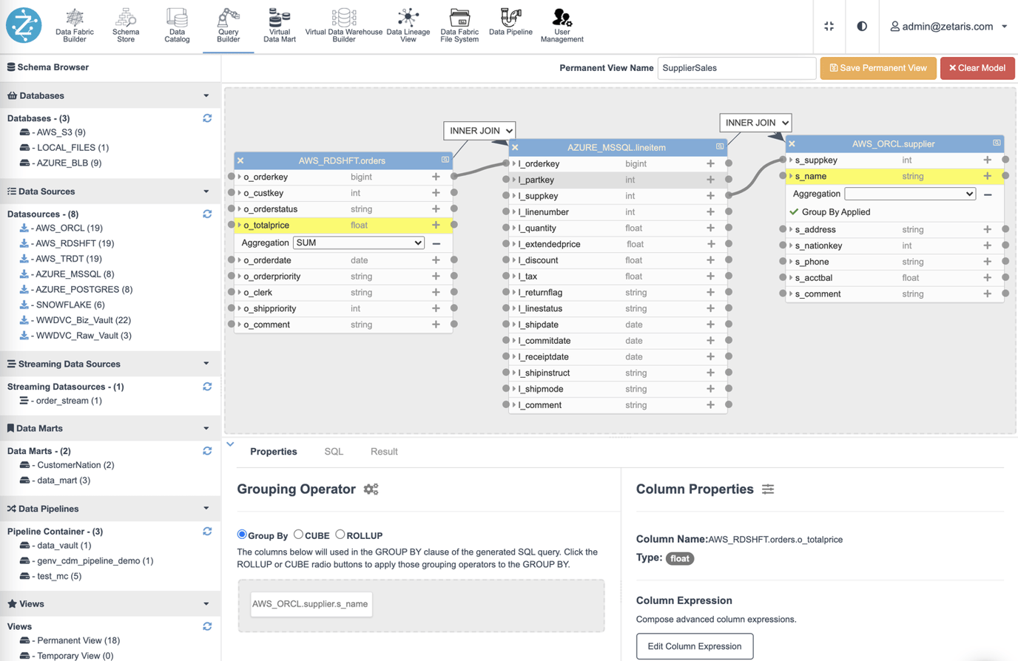The width and height of the screenshot is (1018, 661).
Task: Switch to the Properties tab
Action: click(274, 452)
